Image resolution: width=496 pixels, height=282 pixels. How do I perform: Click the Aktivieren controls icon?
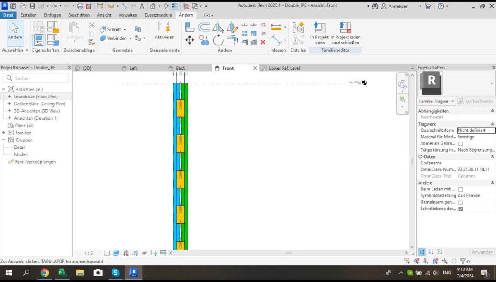(165, 28)
